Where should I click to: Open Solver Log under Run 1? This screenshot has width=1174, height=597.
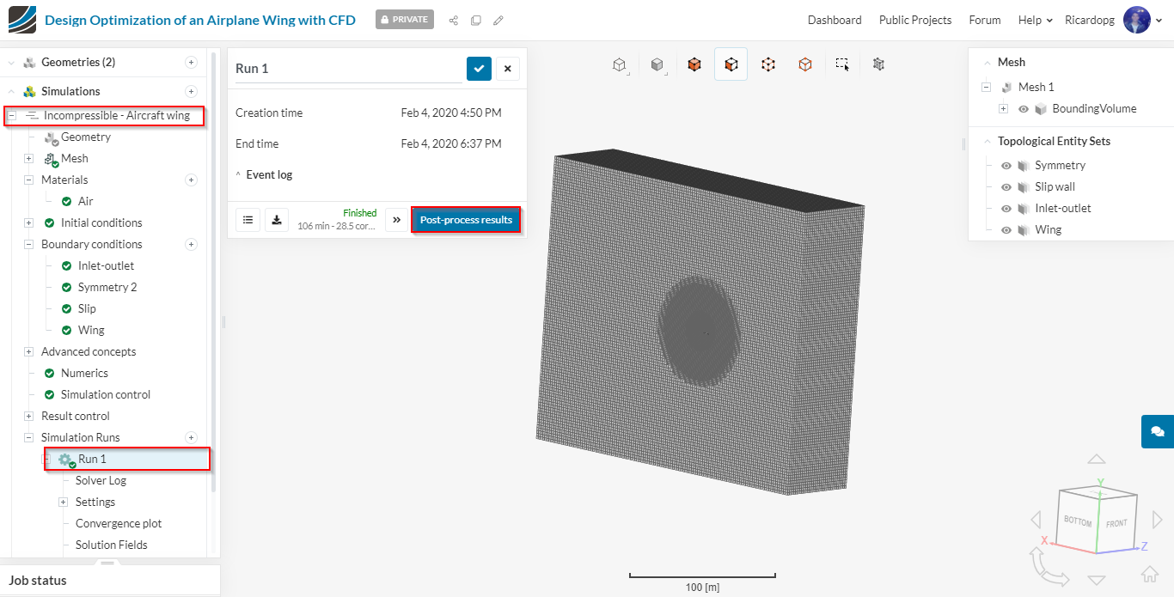[x=101, y=480]
